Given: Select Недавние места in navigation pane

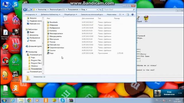Looking at the screenshot, I should pyautogui.click(x=34, y=21).
